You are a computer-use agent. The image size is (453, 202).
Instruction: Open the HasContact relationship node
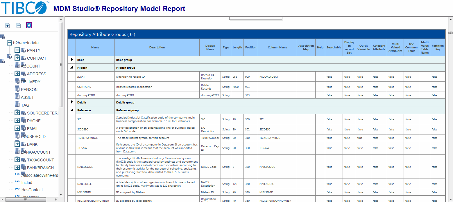coord(32,190)
